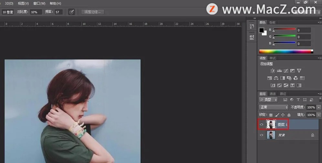The width and height of the screenshot is (322, 163).
Task: Expand the 类型 layer filter dropdown
Action: coord(269,100)
